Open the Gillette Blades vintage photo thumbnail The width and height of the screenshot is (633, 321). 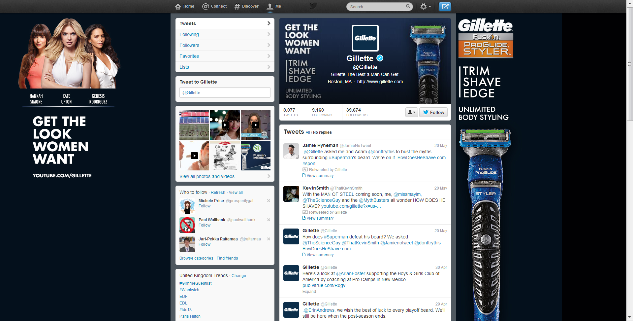(x=225, y=156)
